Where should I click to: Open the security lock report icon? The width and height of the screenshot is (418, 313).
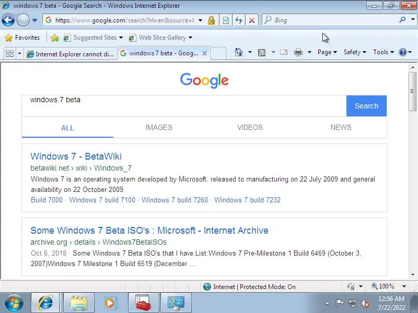tap(212, 20)
